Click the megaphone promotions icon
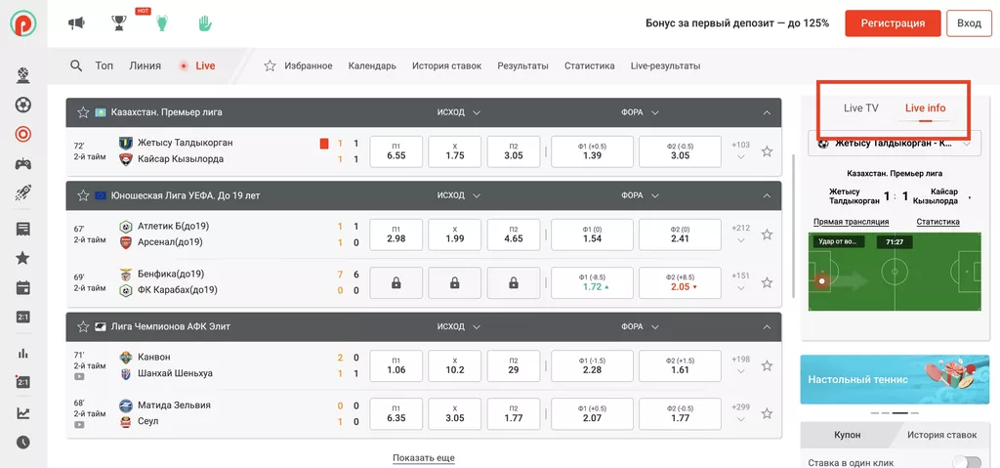 click(x=77, y=23)
